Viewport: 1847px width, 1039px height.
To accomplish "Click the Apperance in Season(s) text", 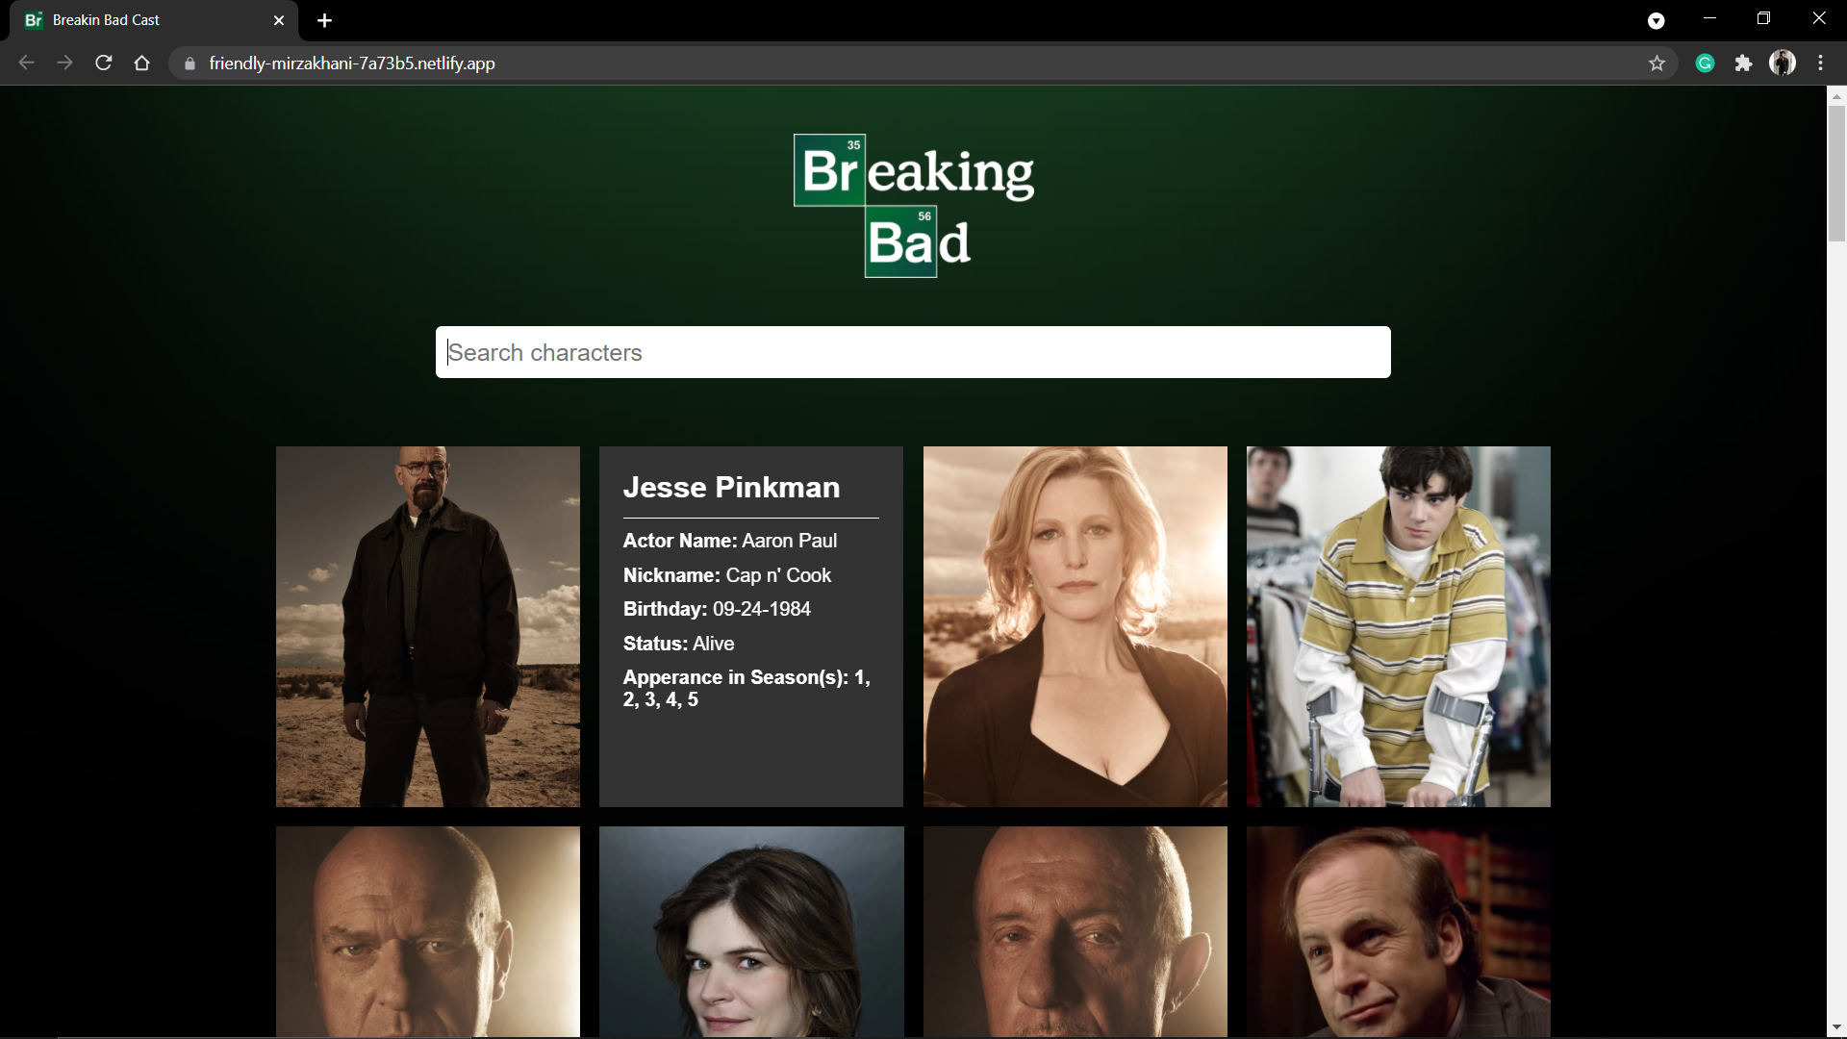I will pos(746,688).
